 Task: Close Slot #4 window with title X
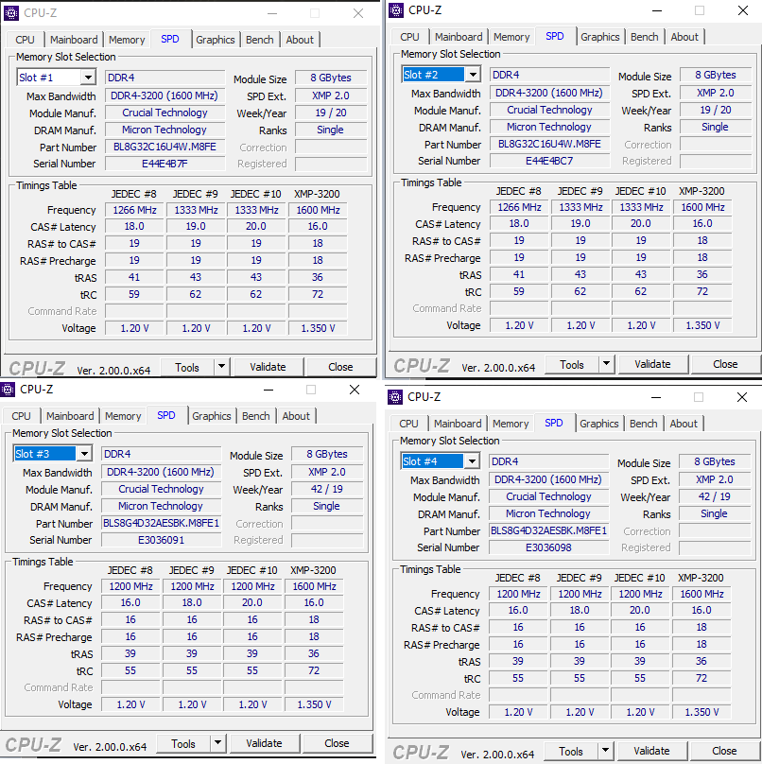pos(742,397)
